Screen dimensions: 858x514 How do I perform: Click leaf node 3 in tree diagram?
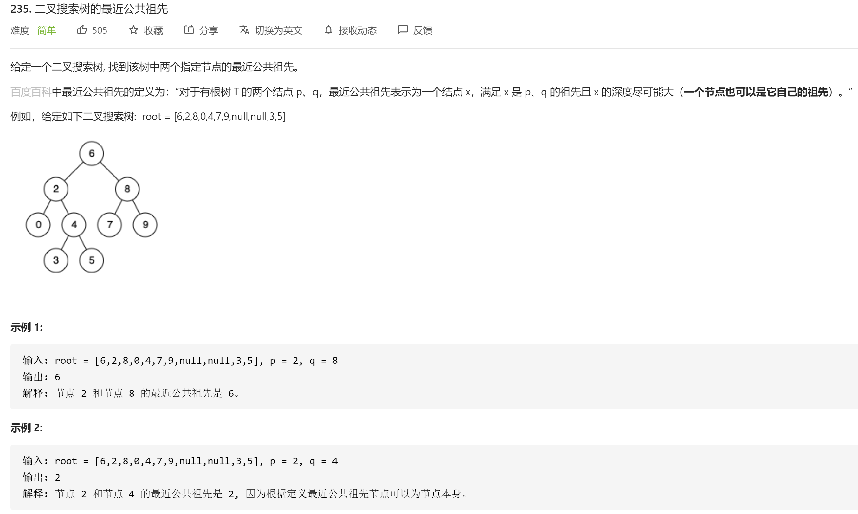(56, 260)
